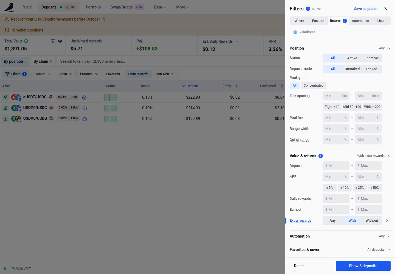
Task: Click the robot icon in USD₮0/USDC row
Action: tap(85, 108)
